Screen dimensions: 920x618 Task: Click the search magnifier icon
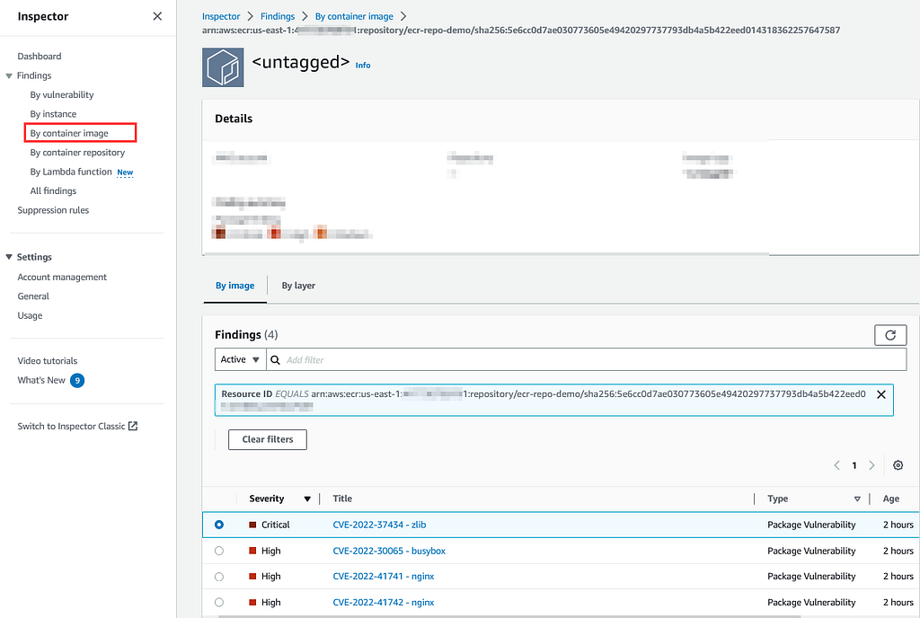coord(275,360)
